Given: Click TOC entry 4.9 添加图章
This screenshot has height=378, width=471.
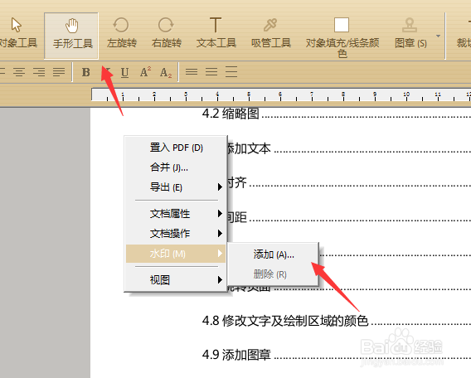Looking at the screenshot, I should (x=236, y=355).
